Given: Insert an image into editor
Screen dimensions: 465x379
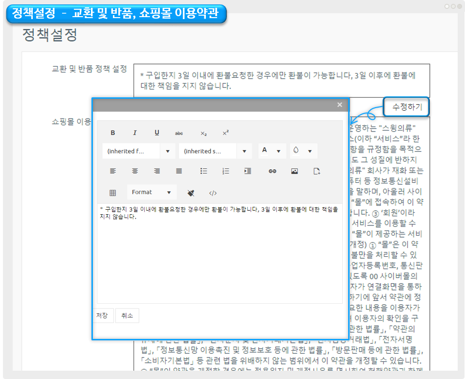Looking at the screenshot, I should 294,171.
